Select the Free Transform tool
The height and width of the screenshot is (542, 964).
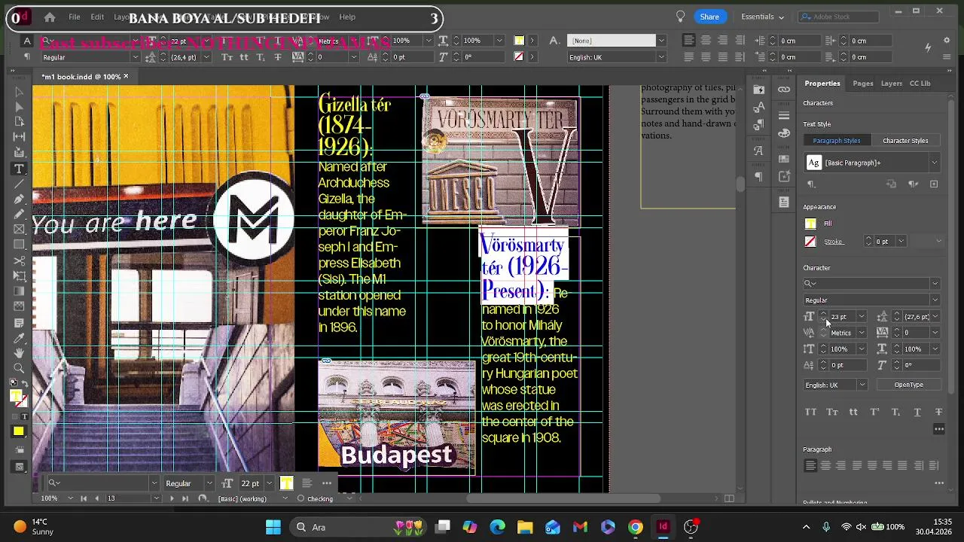click(19, 276)
